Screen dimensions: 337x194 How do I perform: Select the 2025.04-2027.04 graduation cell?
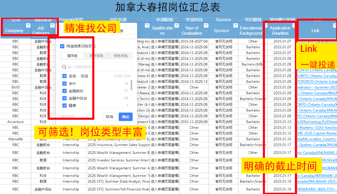click(x=194, y=41)
